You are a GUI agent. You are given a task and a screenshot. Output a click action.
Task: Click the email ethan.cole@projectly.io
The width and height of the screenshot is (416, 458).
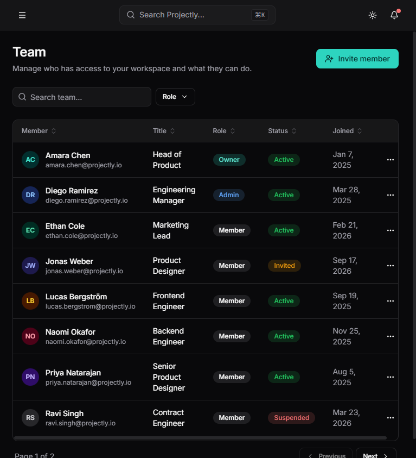81,236
